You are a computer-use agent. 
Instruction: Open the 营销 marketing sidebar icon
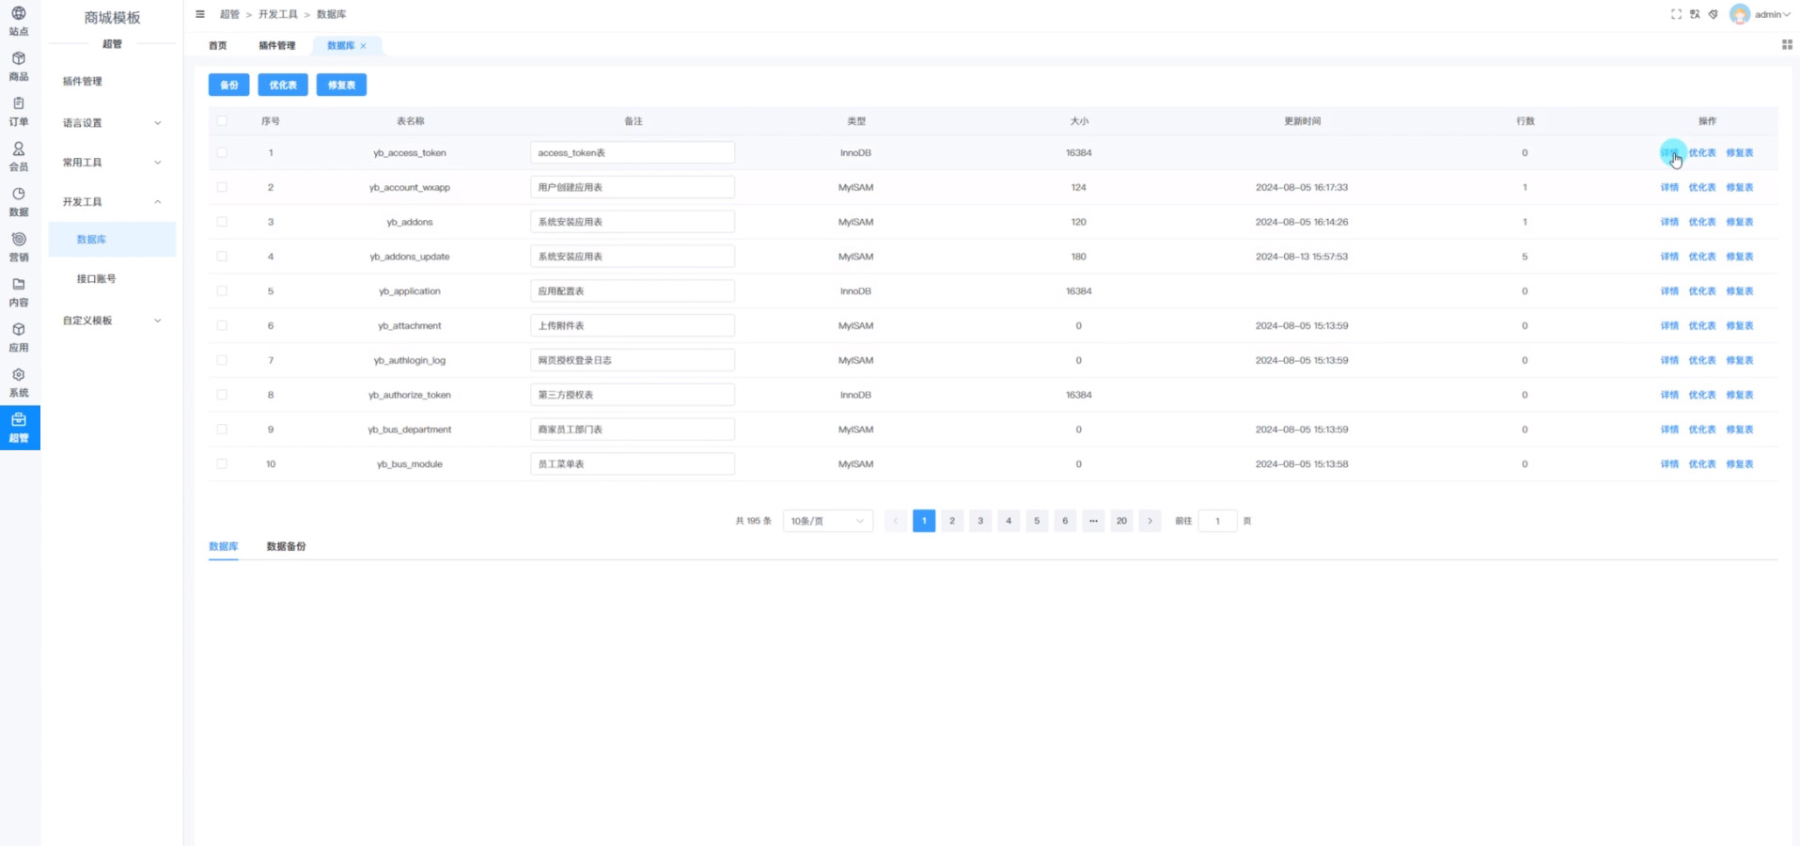click(x=19, y=246)
